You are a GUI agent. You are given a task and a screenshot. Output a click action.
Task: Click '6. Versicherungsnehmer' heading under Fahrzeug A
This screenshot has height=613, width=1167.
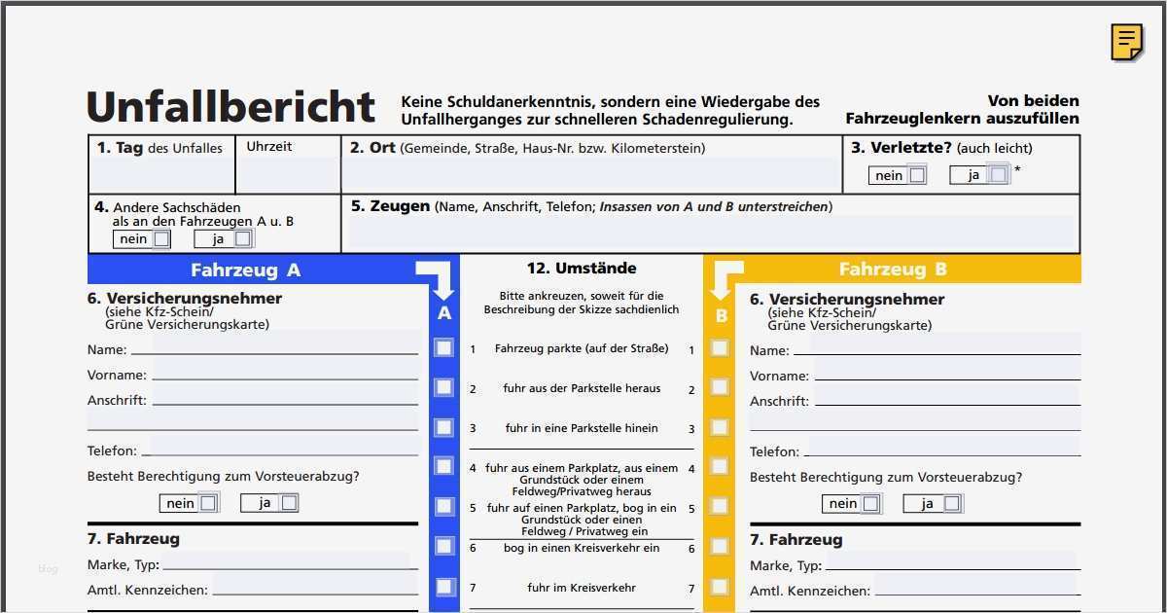[185, 298]
